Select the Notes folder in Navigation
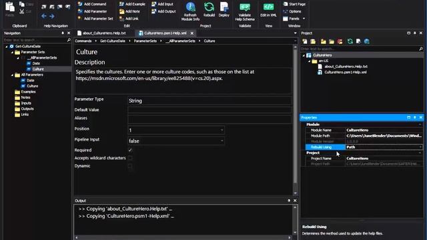The height and width of the screenshot is (240, 427). point(23,97)
